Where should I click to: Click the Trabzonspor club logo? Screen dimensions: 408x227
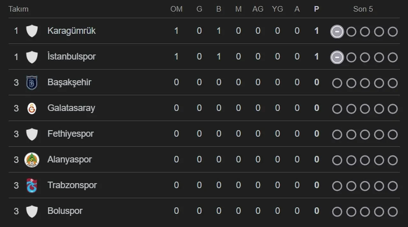coord(32,186)
